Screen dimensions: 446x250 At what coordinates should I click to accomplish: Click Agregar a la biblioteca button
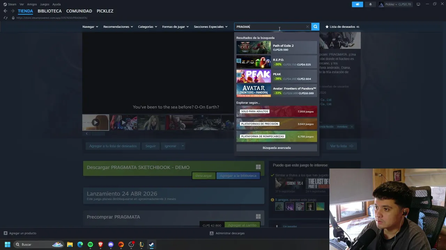238,176
